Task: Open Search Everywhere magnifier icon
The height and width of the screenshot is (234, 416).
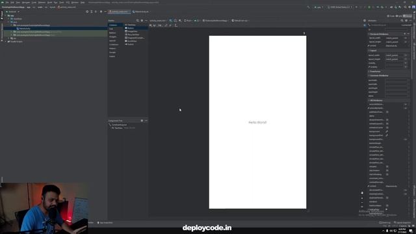Action: 405,7
